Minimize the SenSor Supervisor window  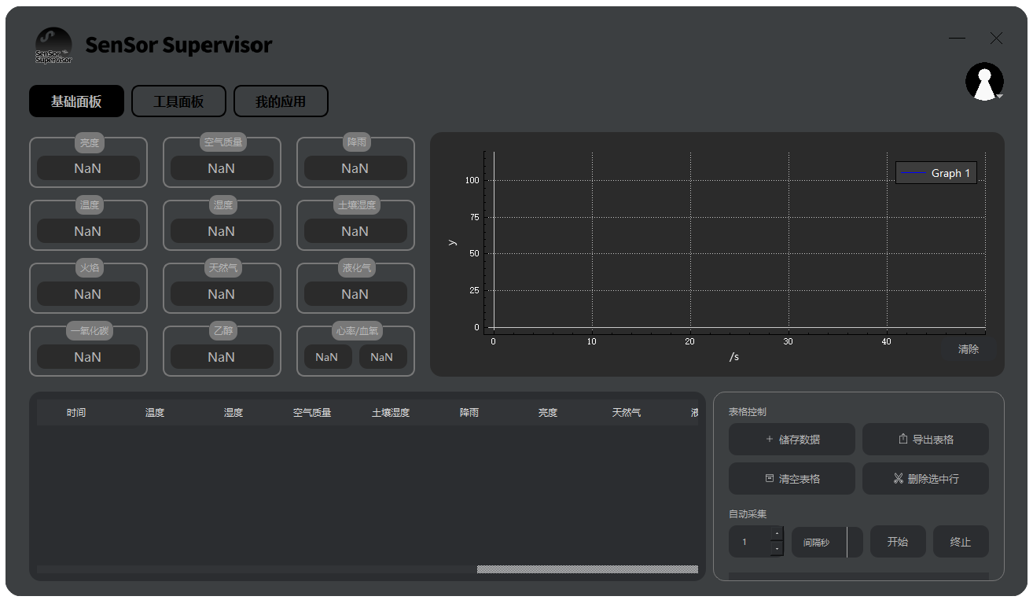coord(957,39)
